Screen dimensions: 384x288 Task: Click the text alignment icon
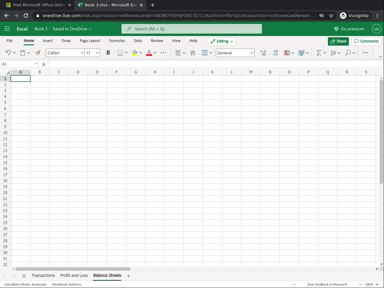click(x=178, y=53)
